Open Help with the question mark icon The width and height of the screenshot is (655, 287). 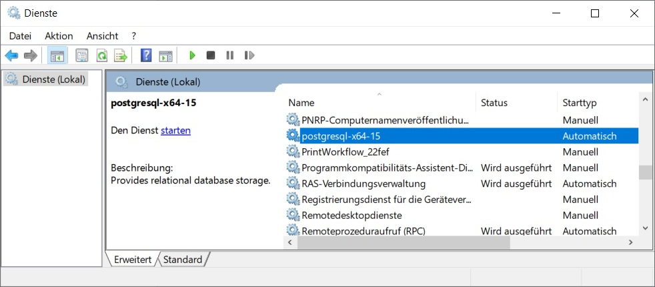coord(146,55)
